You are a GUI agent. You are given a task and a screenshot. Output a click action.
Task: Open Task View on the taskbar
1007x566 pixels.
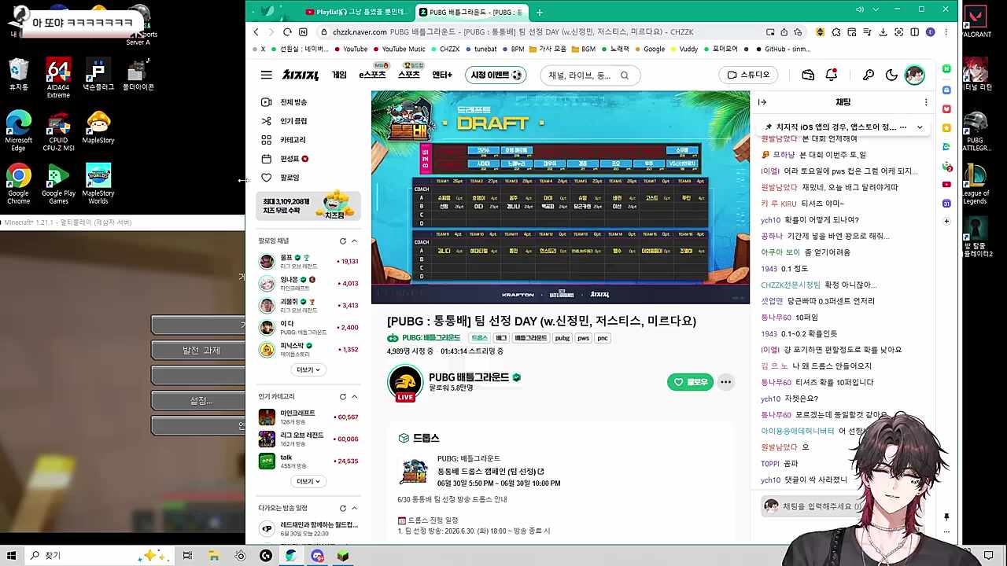point(187,556)
